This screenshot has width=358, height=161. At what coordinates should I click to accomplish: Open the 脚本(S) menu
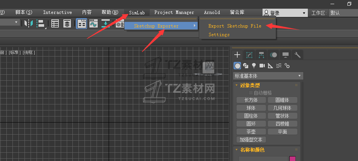click(x=24, y=12)
